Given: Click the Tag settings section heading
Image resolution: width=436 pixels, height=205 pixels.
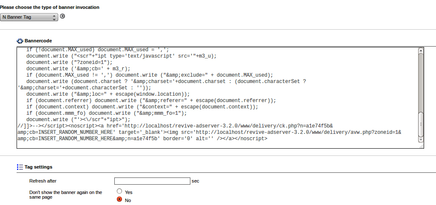Looking at the screenshot, I should pos(38,167).
